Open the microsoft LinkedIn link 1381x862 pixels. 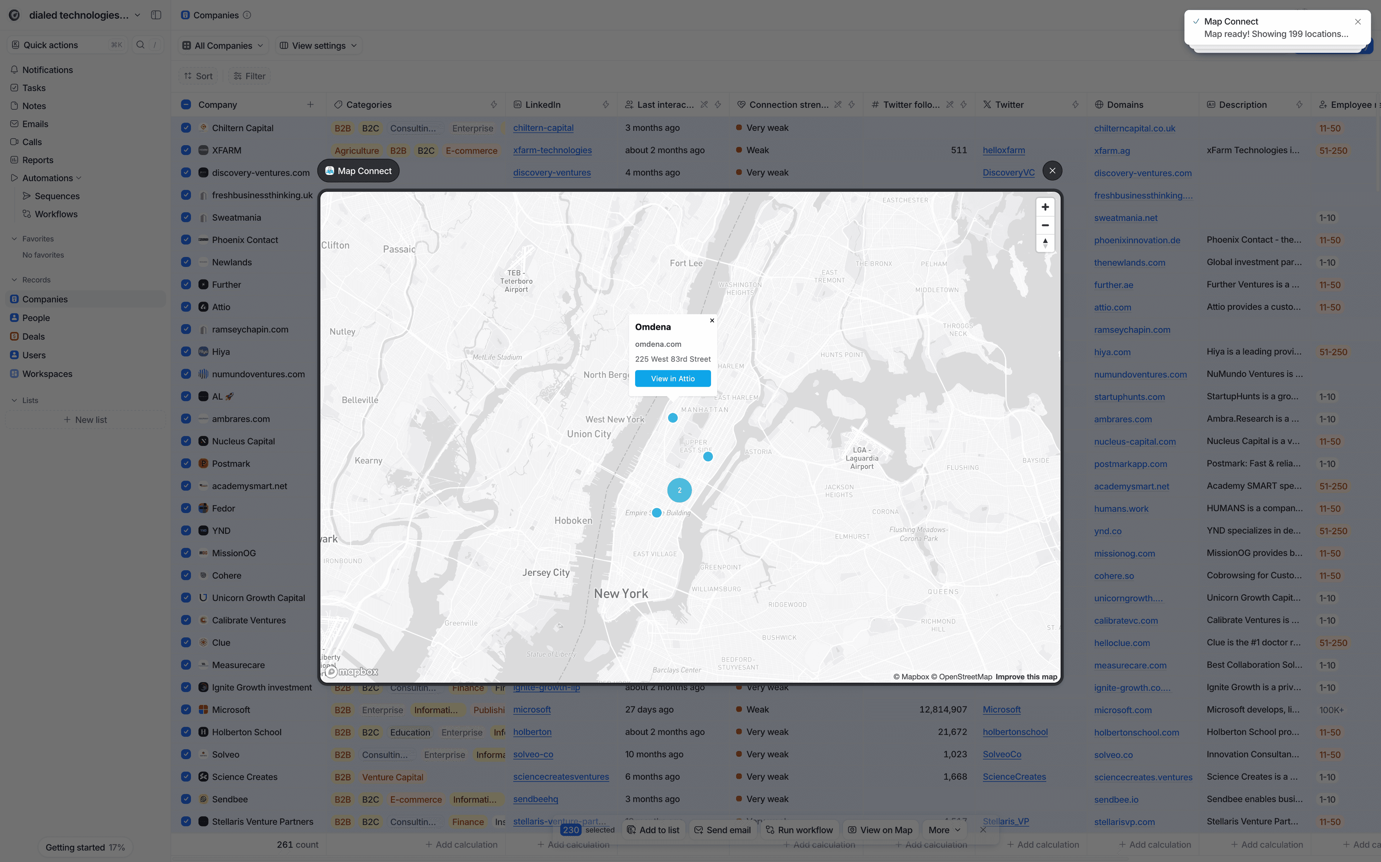coord(532,709)
